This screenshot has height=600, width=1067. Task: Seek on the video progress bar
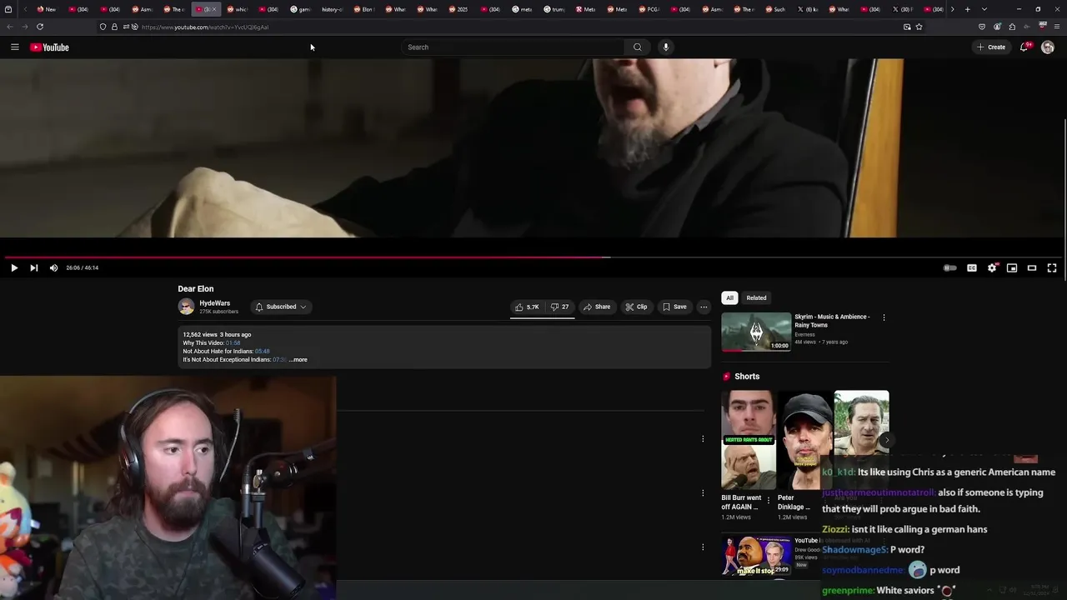(533, 257)
